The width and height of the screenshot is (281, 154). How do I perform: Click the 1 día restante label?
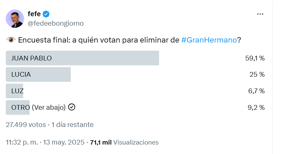72,125
